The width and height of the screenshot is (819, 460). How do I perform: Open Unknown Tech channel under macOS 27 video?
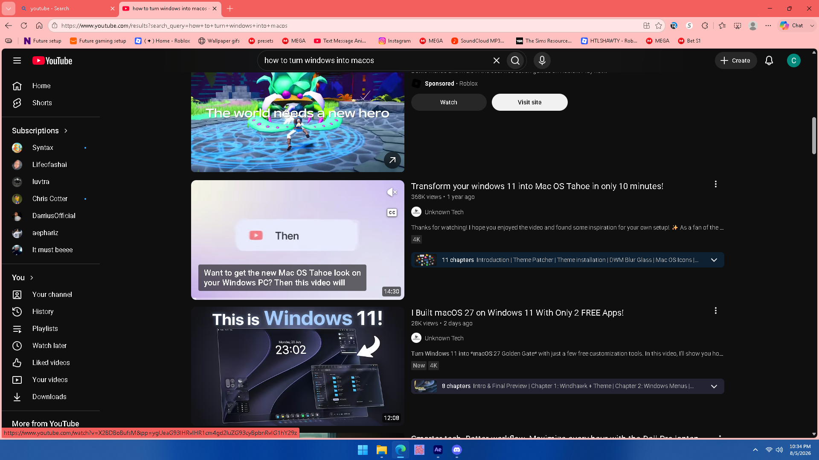point(444,338)
